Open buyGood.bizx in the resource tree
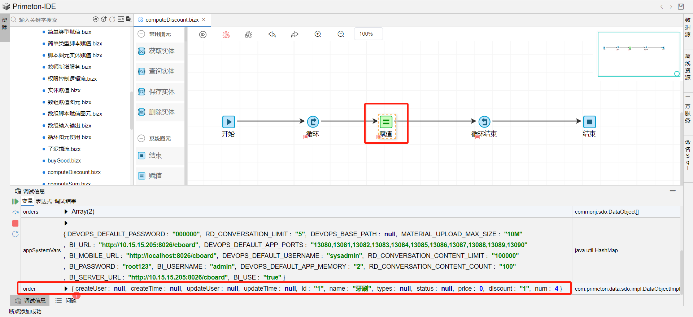The width and height of the screenshot is (693, 317). (x=64, y=161)
